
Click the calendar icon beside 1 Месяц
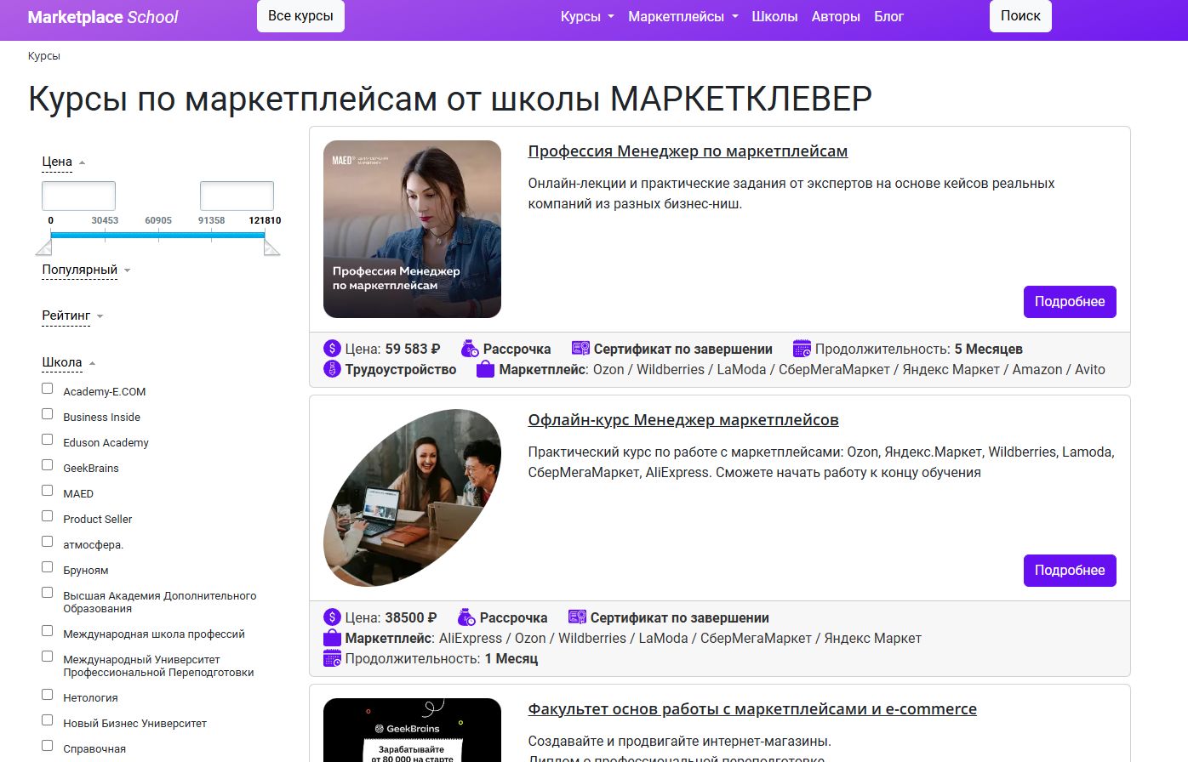pyautogui.click(x=332, y=658)
